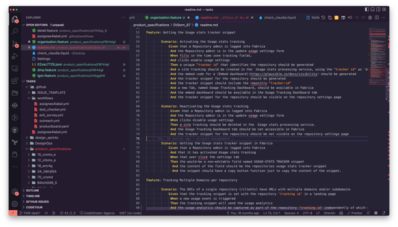Toggle secondary sidebar layout icon in title bar
Image resolution: width=398 pixels, height=227 pixels.
click(378, 9)
